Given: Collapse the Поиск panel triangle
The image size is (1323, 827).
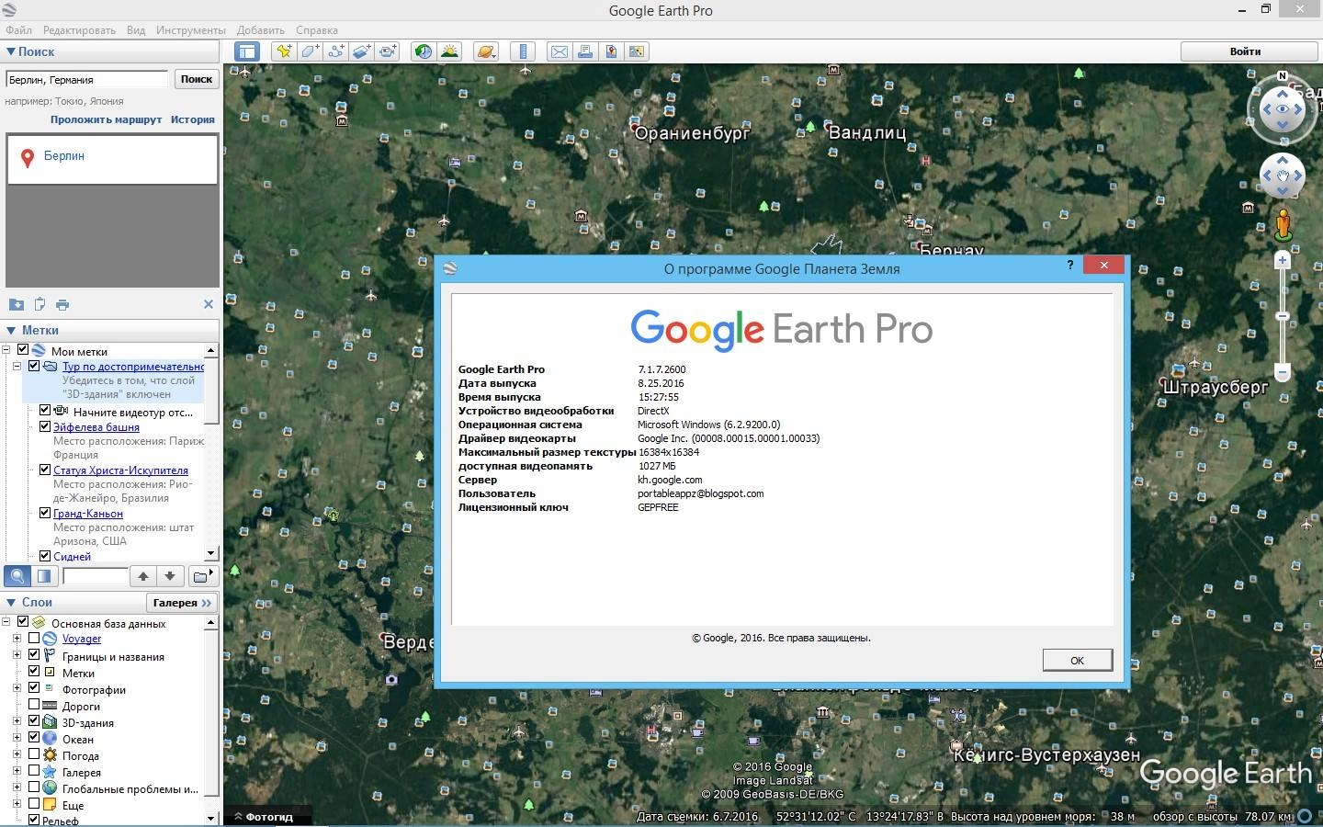Looking at the screenshot, I should pyautogui.click(x=11, y=52).
